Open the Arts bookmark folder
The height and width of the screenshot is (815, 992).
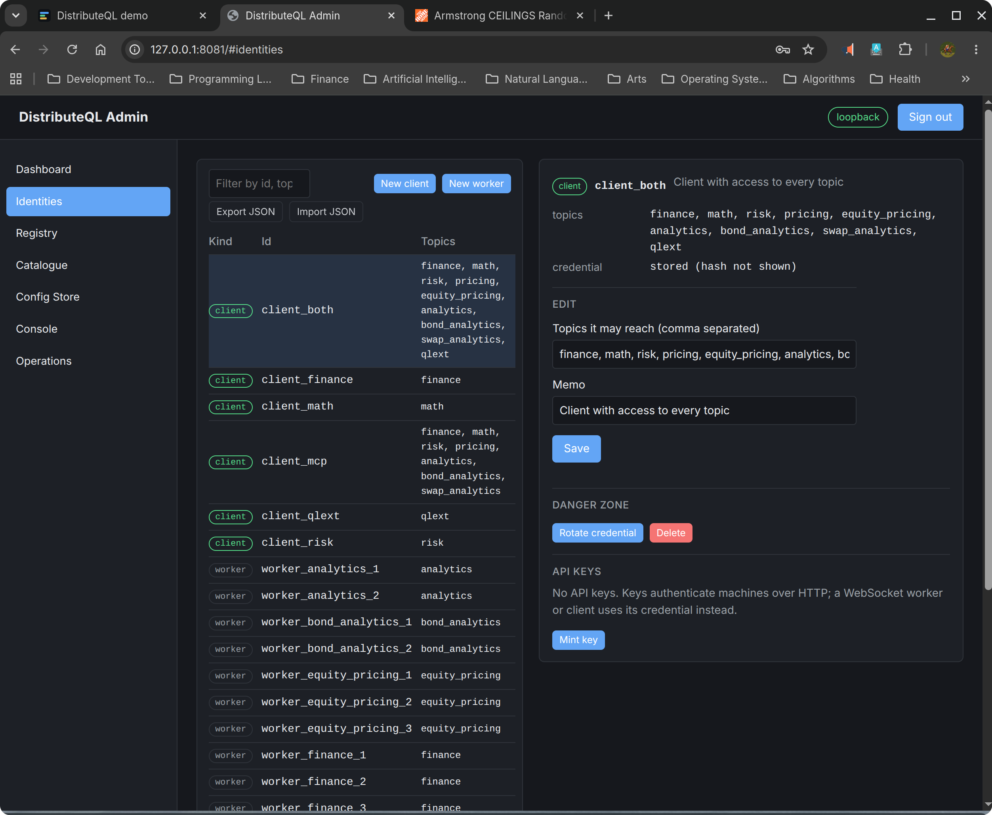[628, 79]
